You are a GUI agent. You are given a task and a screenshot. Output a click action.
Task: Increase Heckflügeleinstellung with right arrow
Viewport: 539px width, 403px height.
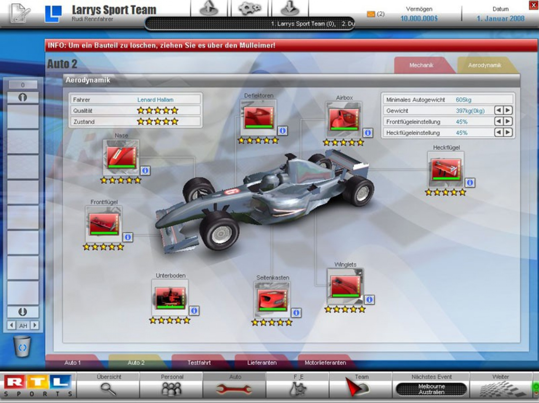(508, 132)
